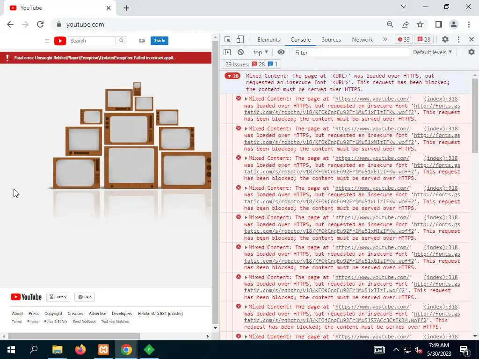The image size is (479, 359).
Task: Open the Developers footer link
Action: [122, 314]
